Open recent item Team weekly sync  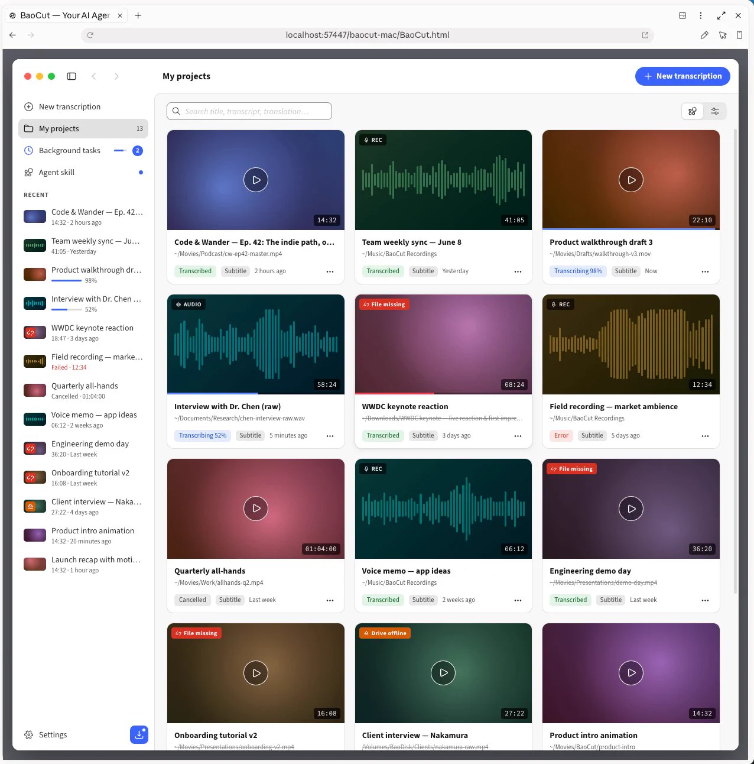coord(83,246)
